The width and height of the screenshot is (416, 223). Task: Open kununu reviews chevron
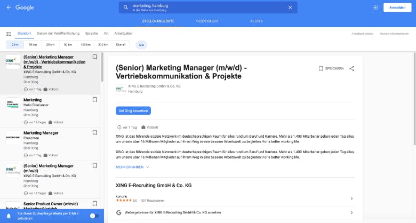tap(351, 198)
